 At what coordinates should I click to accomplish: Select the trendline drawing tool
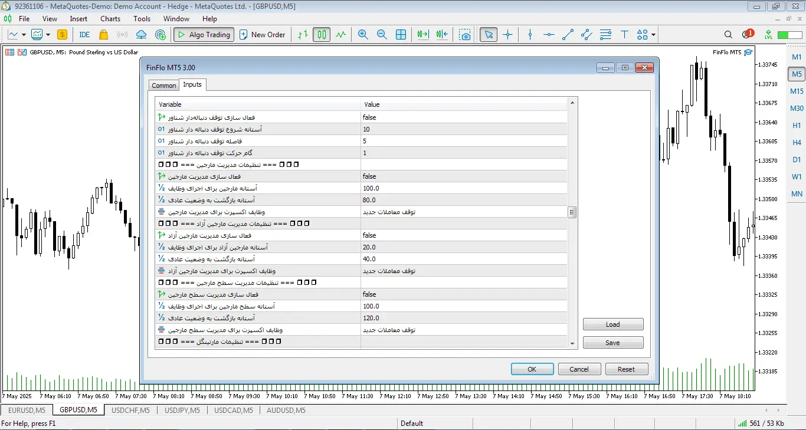point(568,35)
